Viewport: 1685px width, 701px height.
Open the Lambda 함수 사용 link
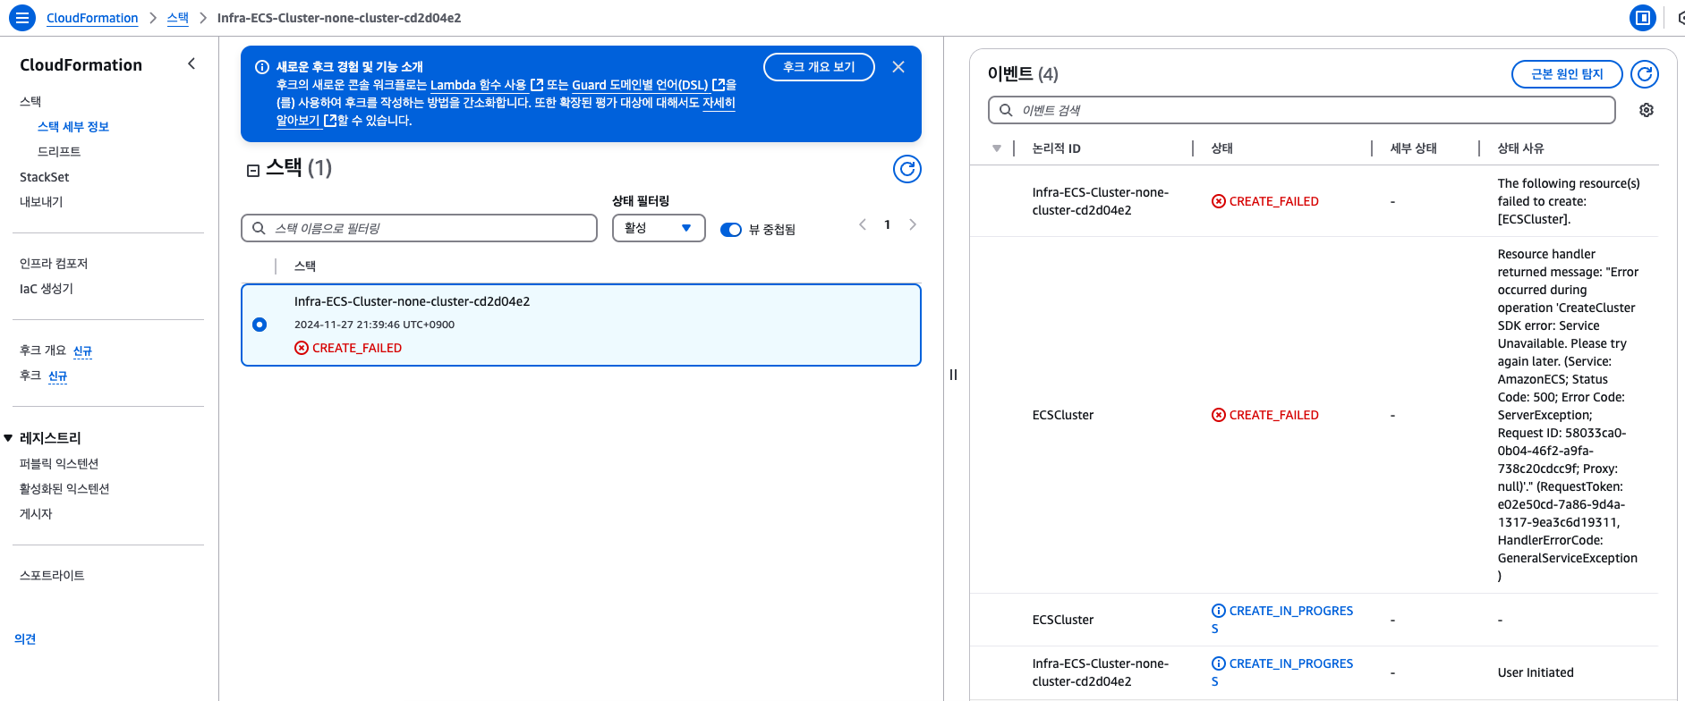(x=486, y=85)
